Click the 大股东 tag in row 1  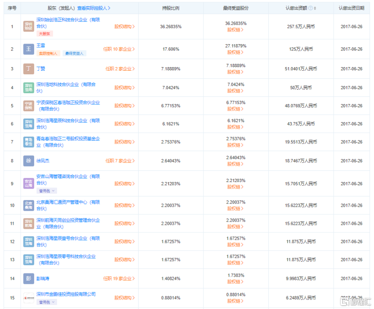click(x=45, y=33)
